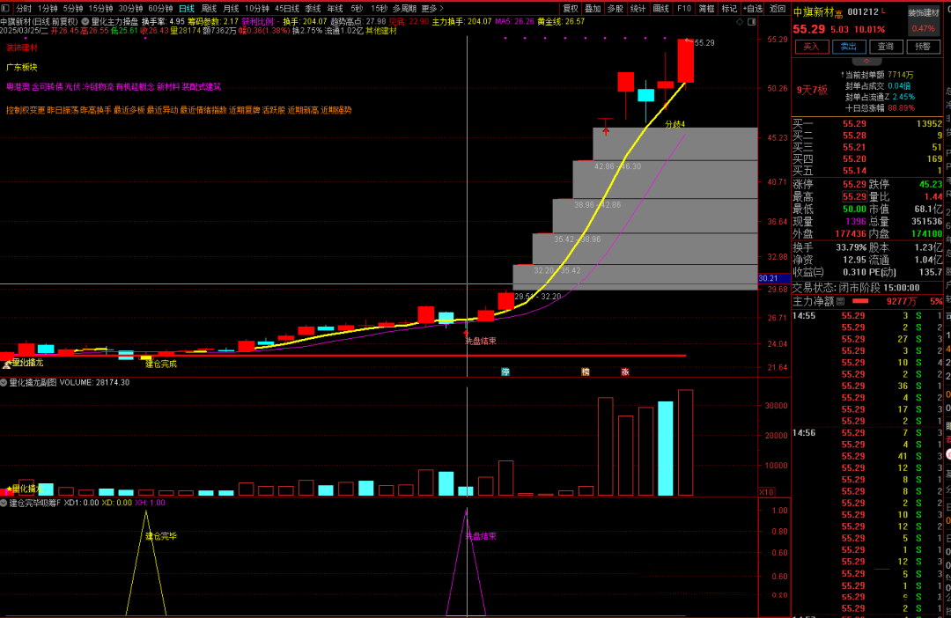Open the 多周期 dropdown
The height and width of the screenshot is (618, 951).
coord(404,8)
